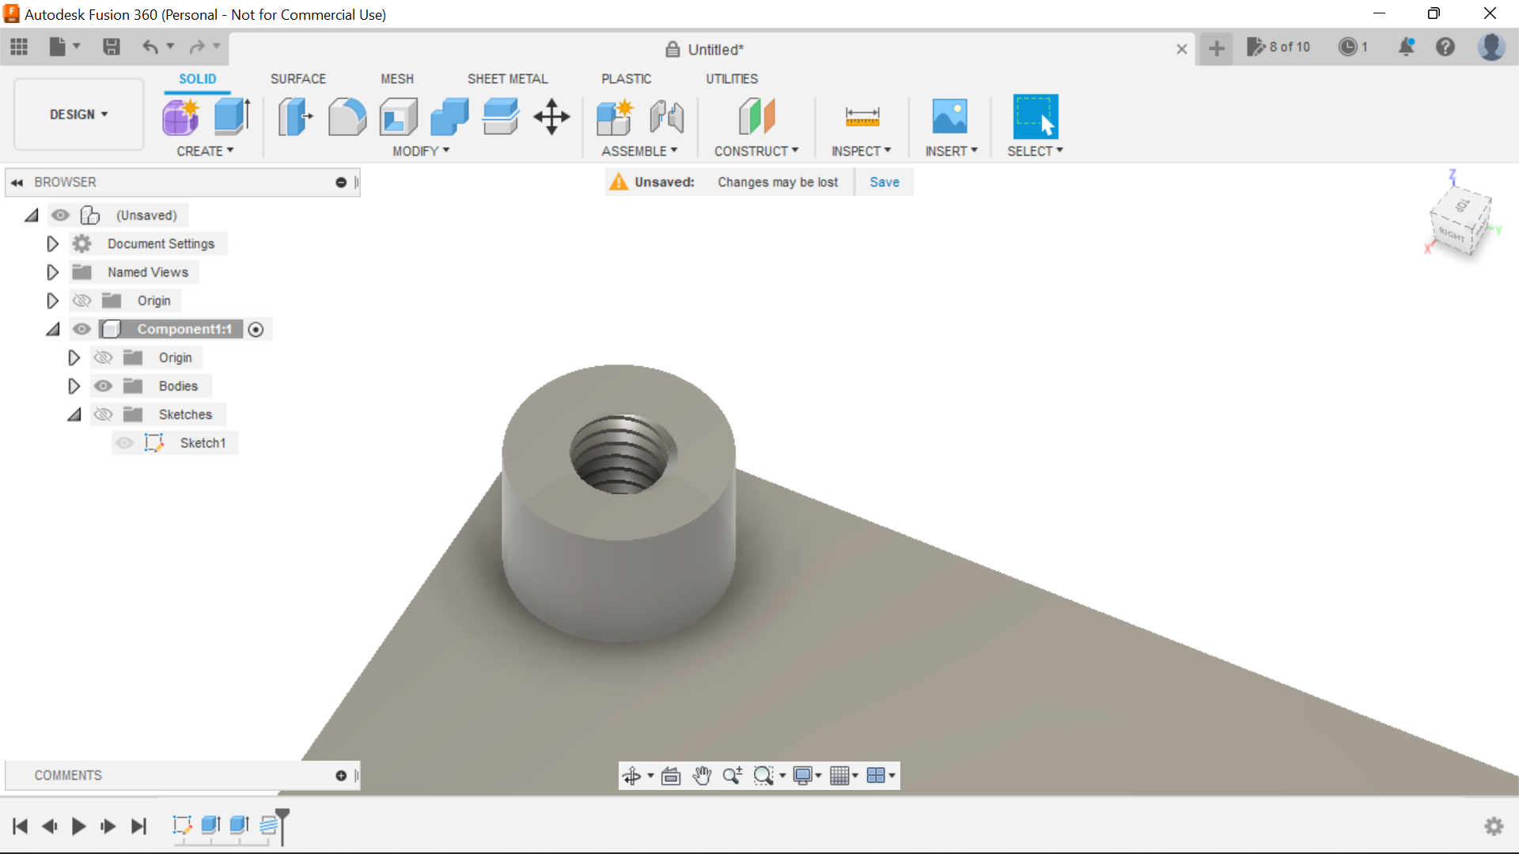
Task: Select the Fillet tool
Action: 347,117
